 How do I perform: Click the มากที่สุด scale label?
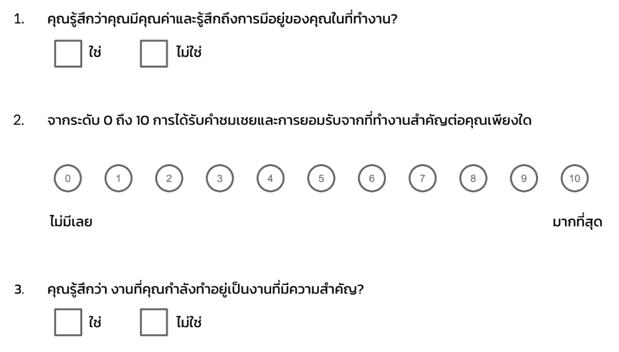pyautogui.click(x=577, y=221)
